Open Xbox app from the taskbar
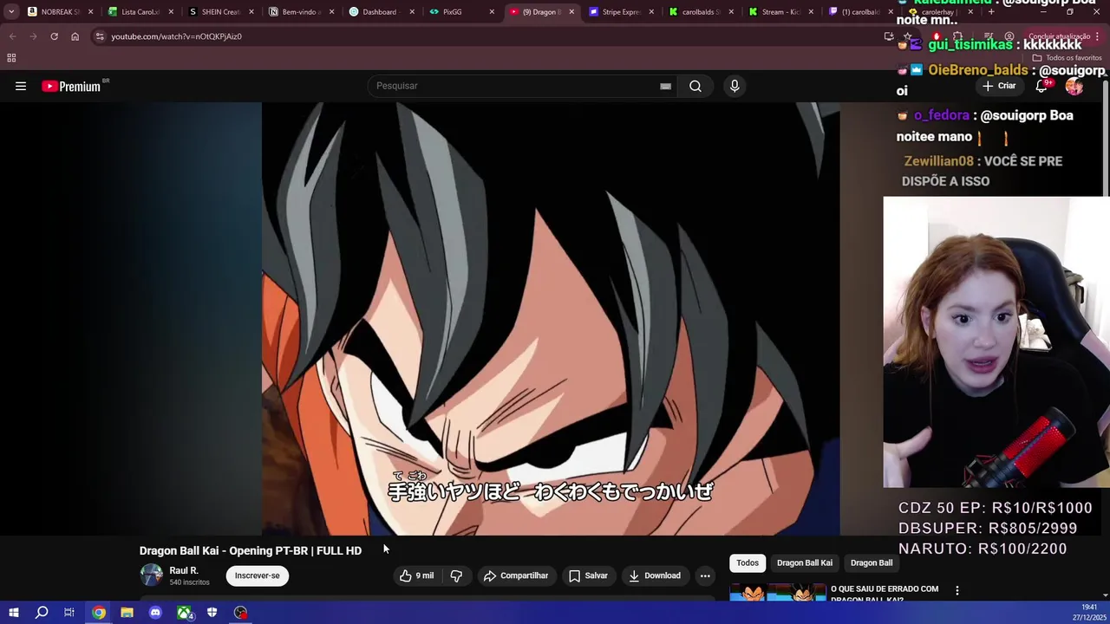Image resolution: width=1110 pixels, height=624 pixels. coord(184,613)
